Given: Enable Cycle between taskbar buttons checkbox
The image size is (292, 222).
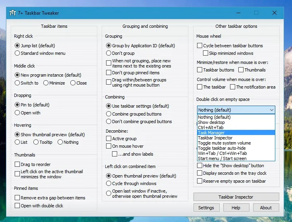Looking at the screenshot, I should coord(200,46).
